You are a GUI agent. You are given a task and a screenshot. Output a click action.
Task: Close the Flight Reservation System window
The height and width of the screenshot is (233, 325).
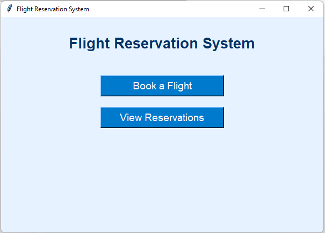311,9
